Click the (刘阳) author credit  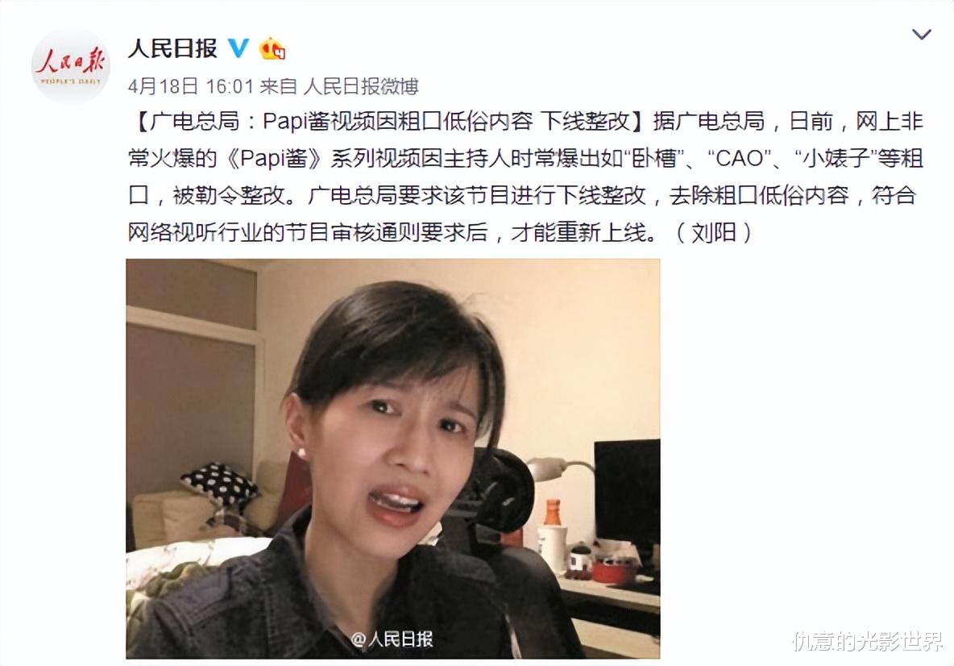[714, 232]
